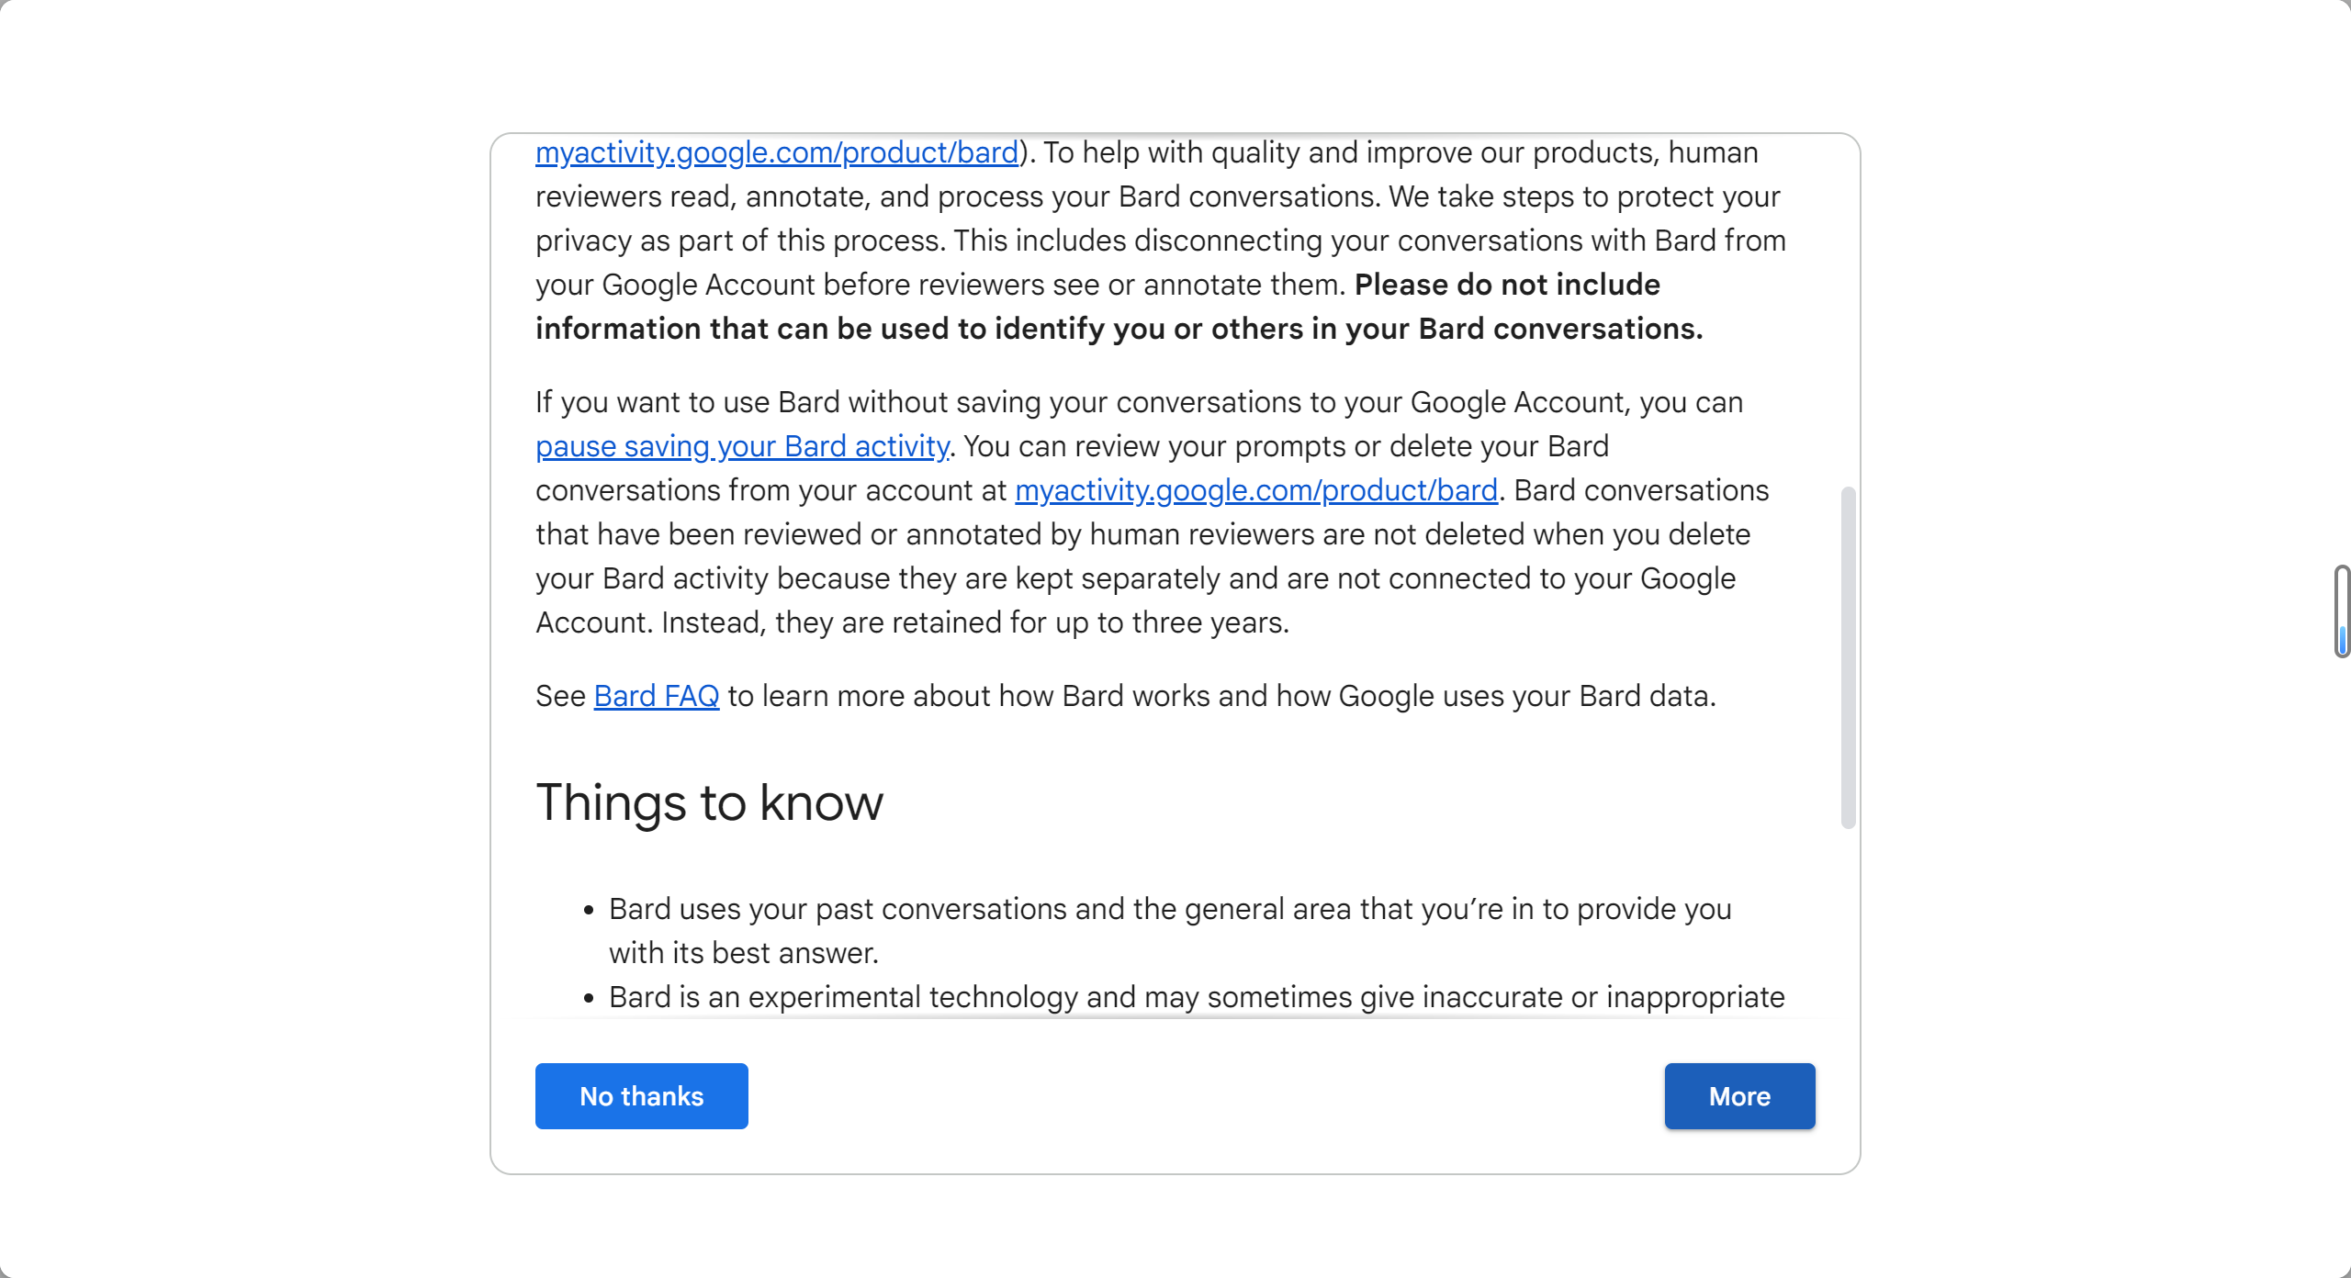The image size is (2351, 1278).
Task: Open the myactivity link after 'your account at'
Action: [x=1256, y=490]
